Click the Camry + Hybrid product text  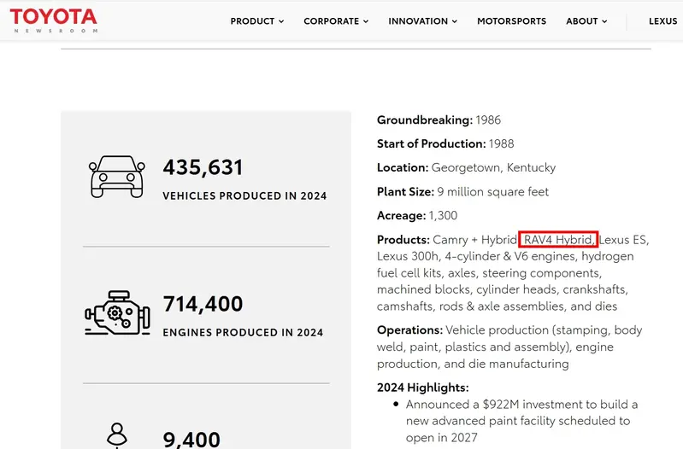coord(474,240)
